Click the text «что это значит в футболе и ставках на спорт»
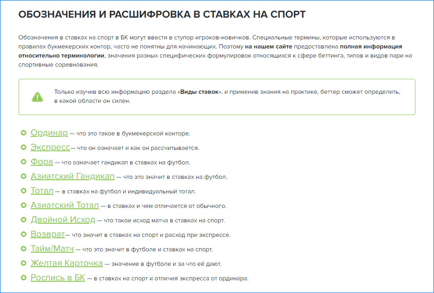 click(x=147, y=250)
